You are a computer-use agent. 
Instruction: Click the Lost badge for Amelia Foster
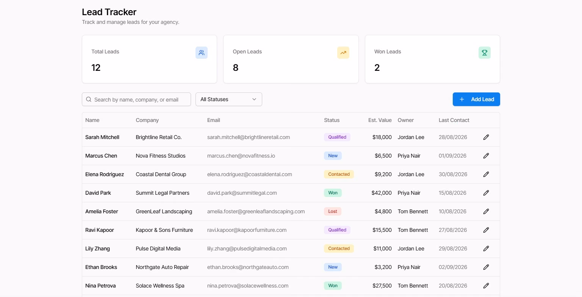pyautogui.click(x=333, y=211)
